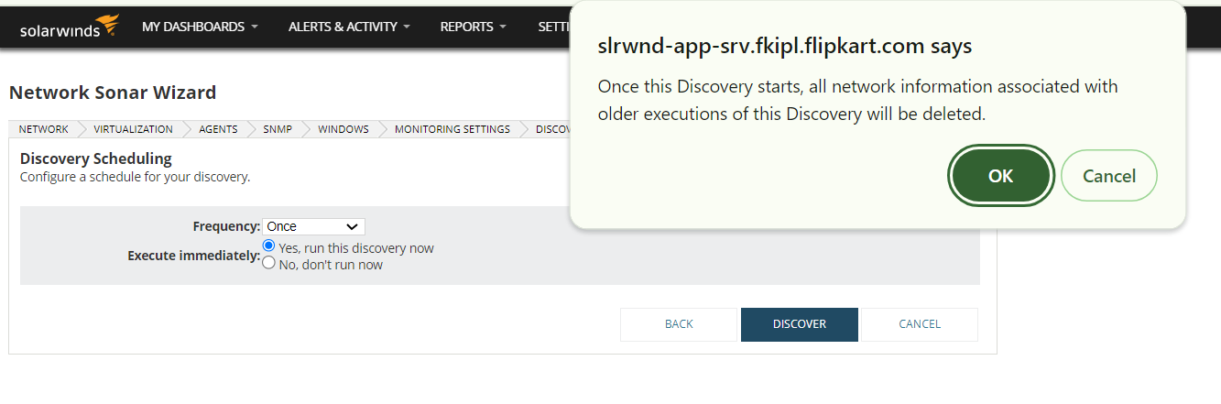This screenshot has width=1221, height=404.
Task: Go to the Network wizard step
Action: [x=43, y=129]
